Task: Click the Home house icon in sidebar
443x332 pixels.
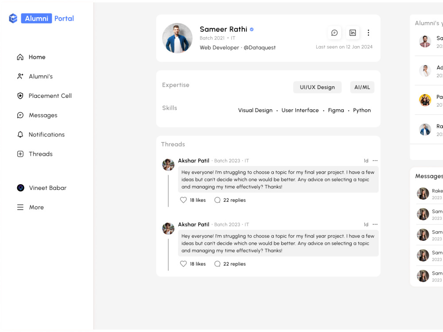Action: [20, 57]
